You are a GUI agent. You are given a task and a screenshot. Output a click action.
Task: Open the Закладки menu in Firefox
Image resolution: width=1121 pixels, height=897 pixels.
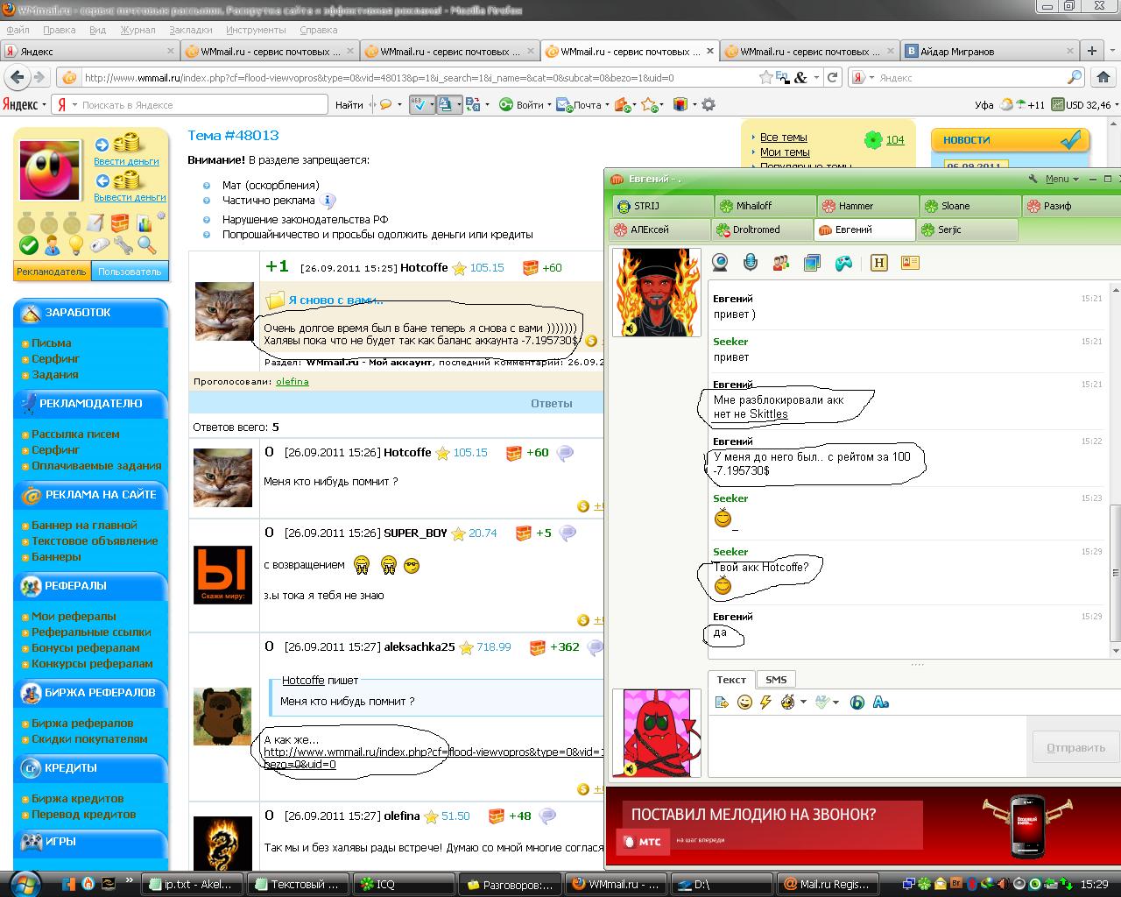[x=191, y=30]
